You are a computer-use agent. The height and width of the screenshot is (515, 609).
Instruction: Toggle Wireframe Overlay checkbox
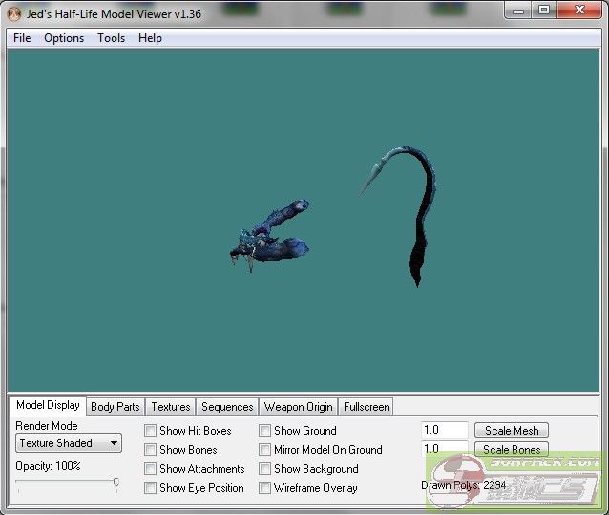coord(264,488)
